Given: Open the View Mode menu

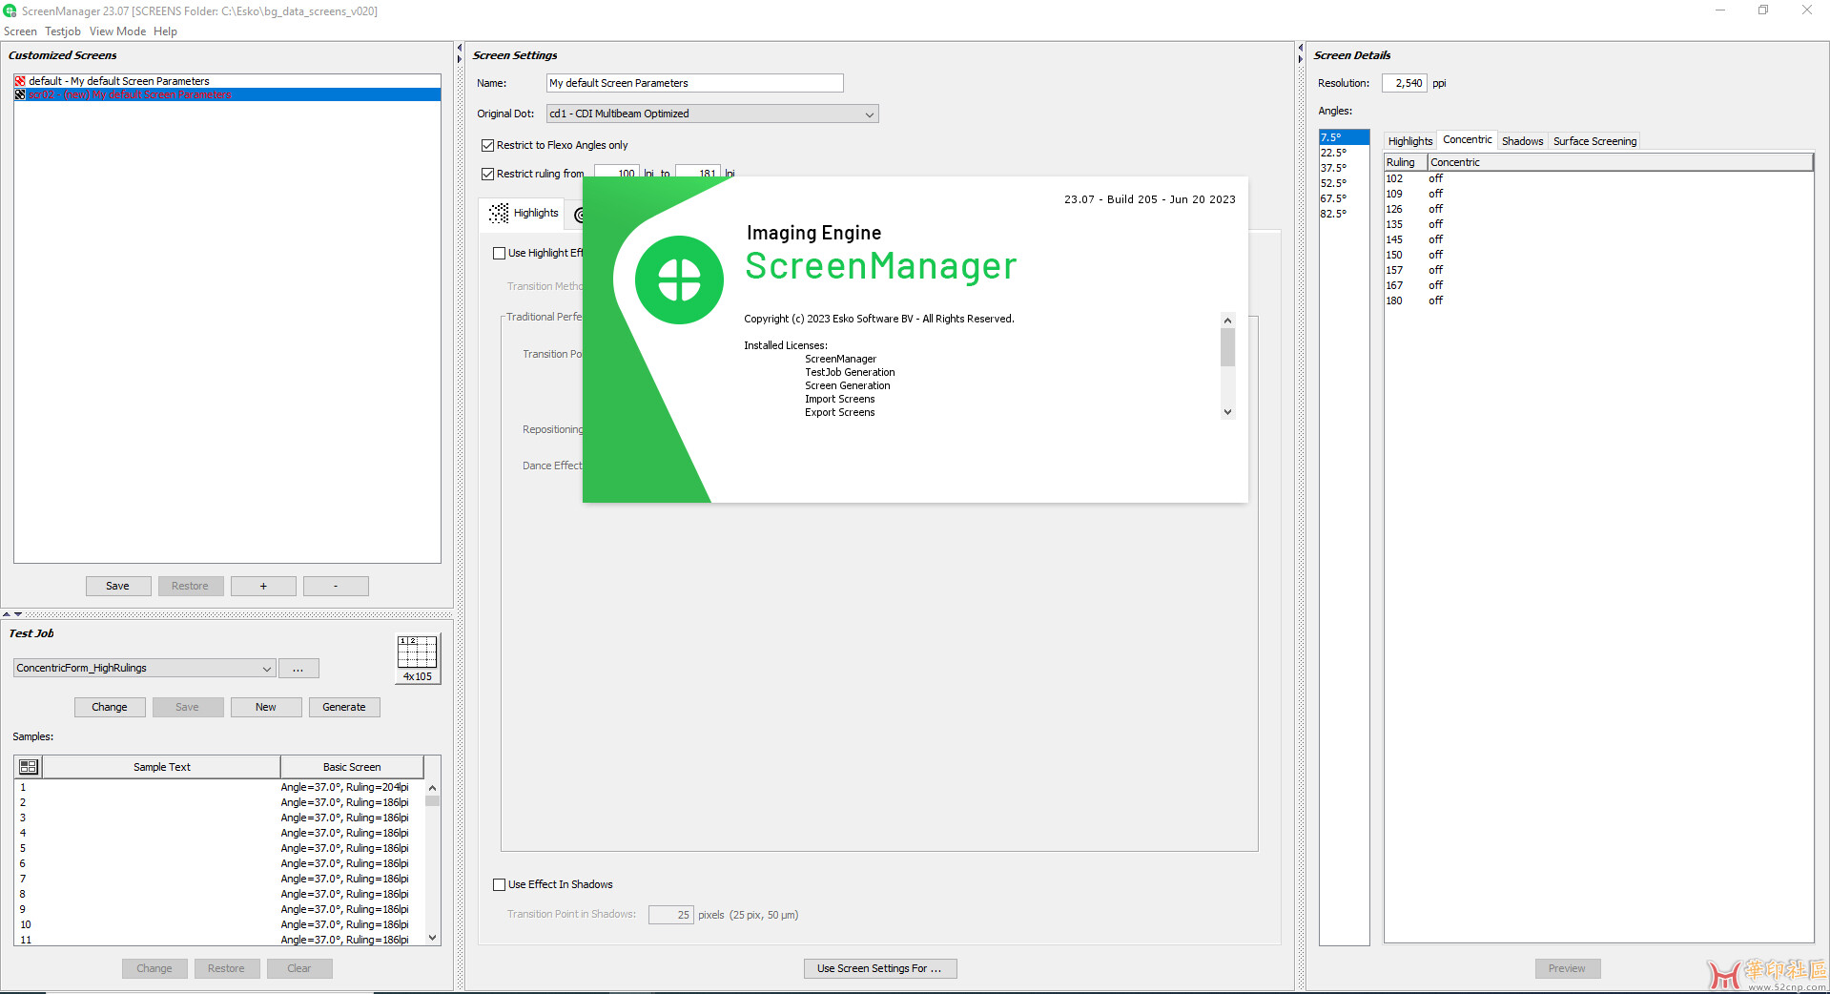Looking at the screenshot, I should pos(117,31).
